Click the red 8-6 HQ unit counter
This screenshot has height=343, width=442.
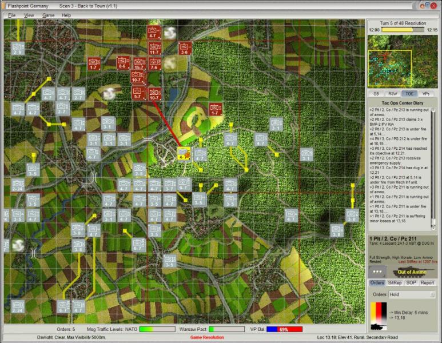[122, 62]
